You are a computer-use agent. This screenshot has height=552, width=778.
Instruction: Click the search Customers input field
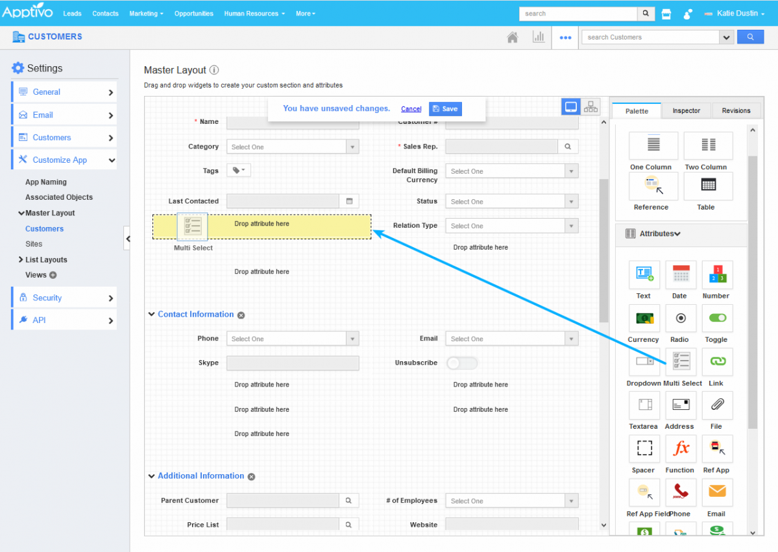coord(651,38)
